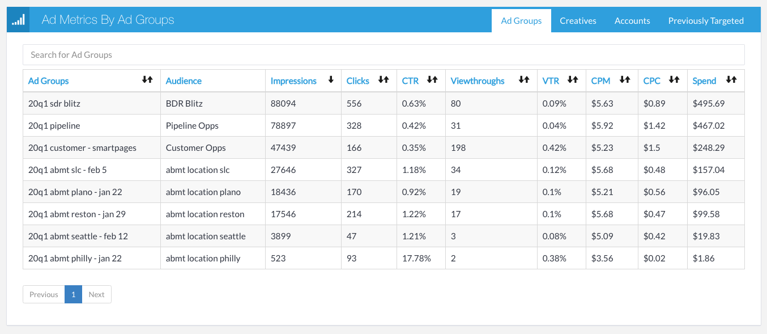Click the Previous pagination button
767x334 pixels.
pos(44,294)
